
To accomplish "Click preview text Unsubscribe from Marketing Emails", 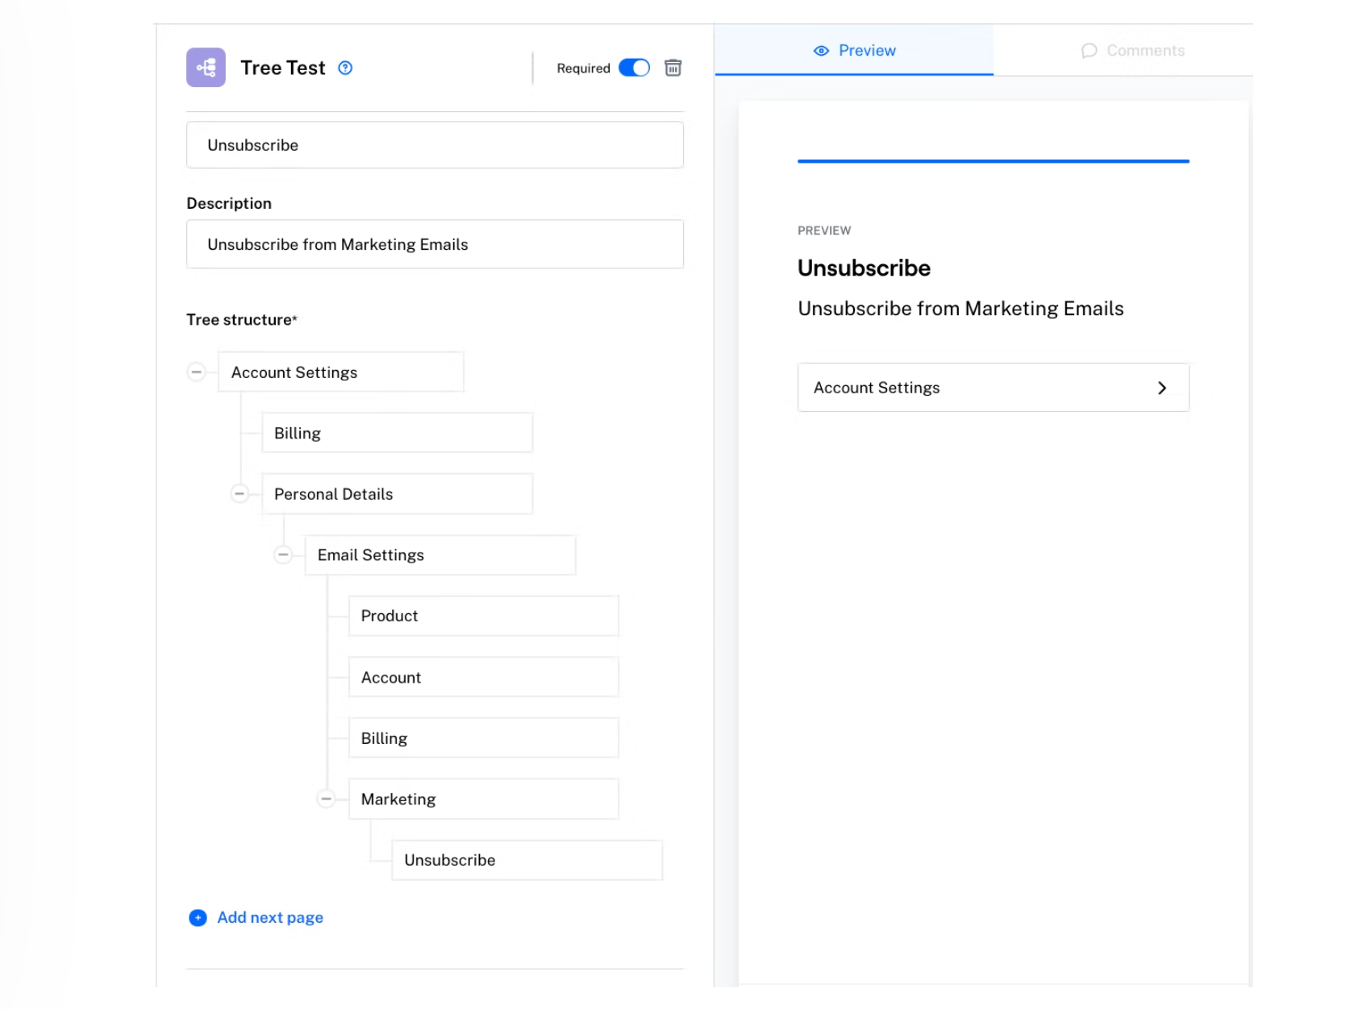I will tap(960, 309).
